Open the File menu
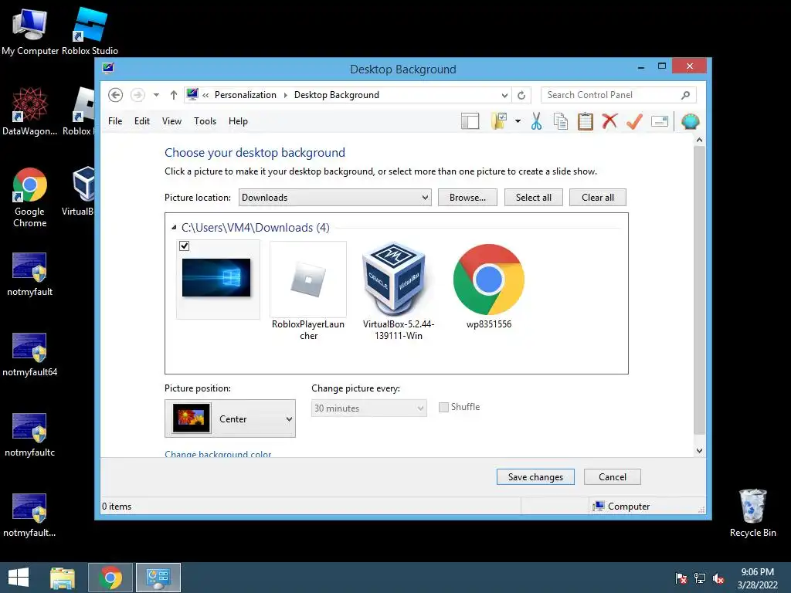791x593 pixels. point(115,121)
